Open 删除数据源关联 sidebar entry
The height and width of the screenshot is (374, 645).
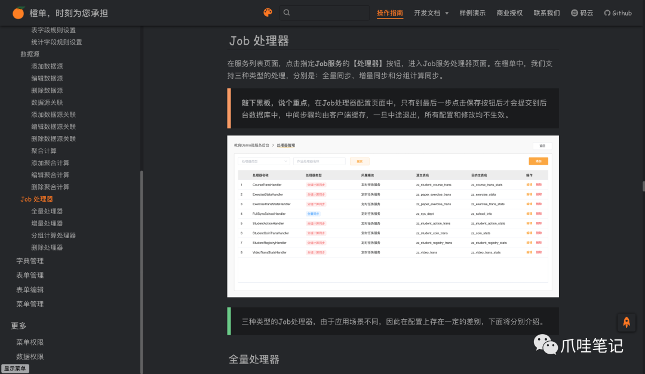point(54,138)
